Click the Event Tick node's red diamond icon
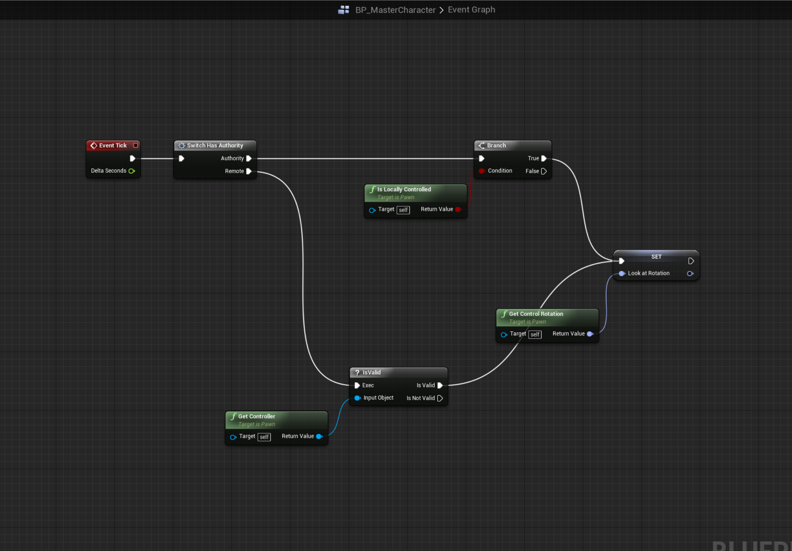792x551 pixels. click(94, 146)
